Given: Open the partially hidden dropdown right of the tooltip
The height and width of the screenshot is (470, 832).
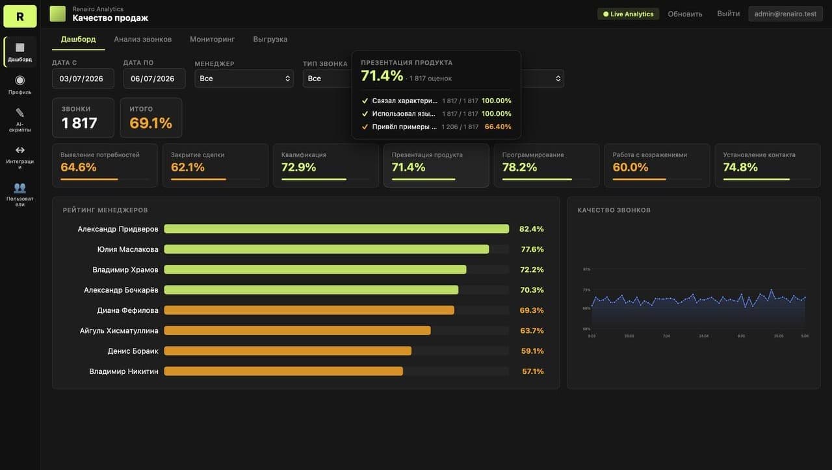Looking at the screenshot, I should point(543,79).
